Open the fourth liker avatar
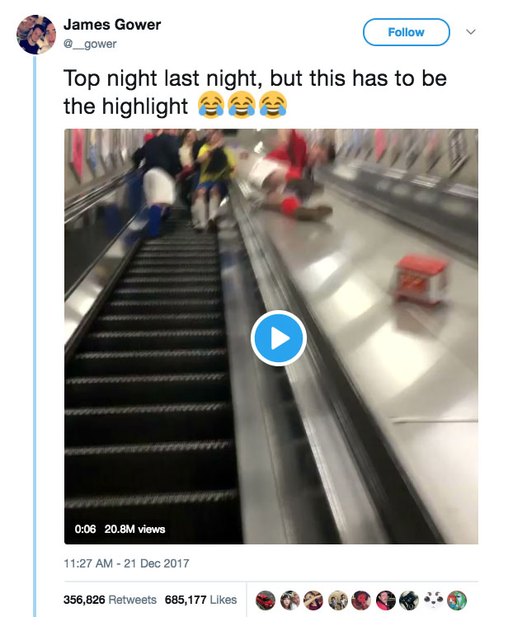This screenshot has width=508, height=617. click(x=337, y=601)
